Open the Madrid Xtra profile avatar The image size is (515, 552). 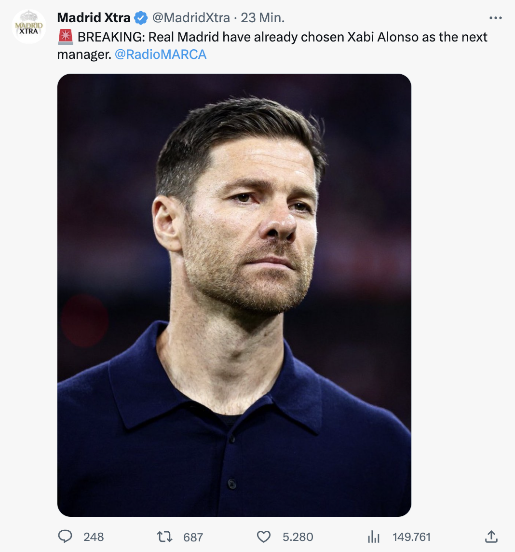[29, 27]
